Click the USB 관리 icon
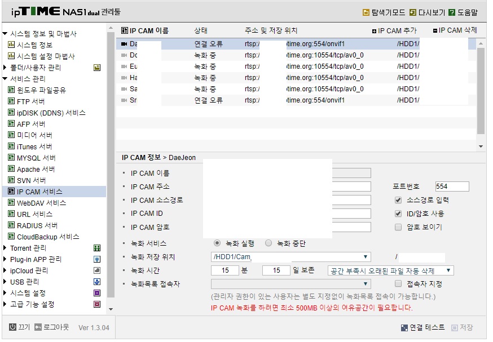 point(97,282)
